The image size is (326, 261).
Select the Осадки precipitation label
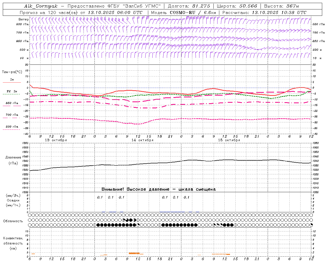tap(13, 200)
